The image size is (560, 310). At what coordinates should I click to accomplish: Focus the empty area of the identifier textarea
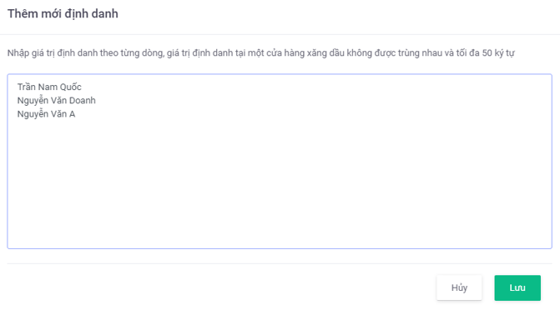280,182
